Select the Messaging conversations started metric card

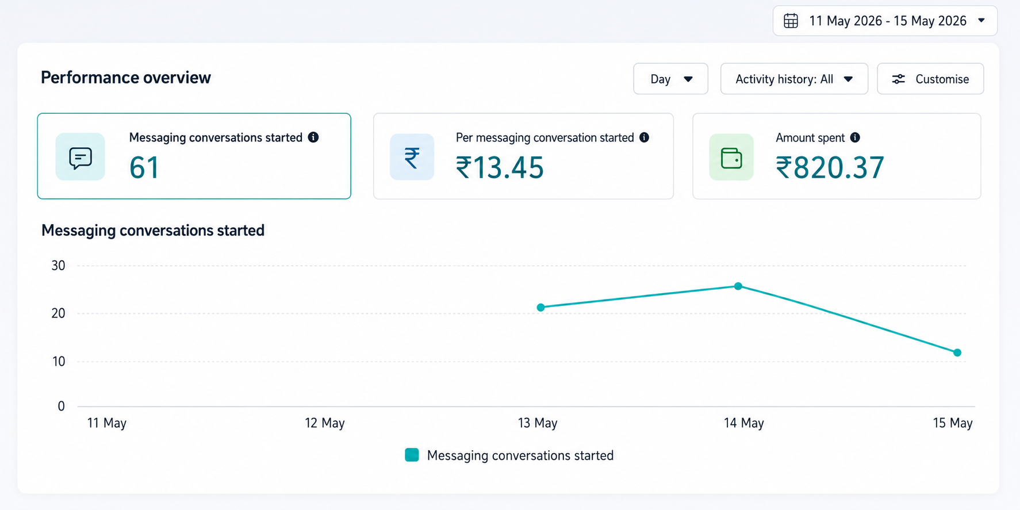click(x=194, y=156)
